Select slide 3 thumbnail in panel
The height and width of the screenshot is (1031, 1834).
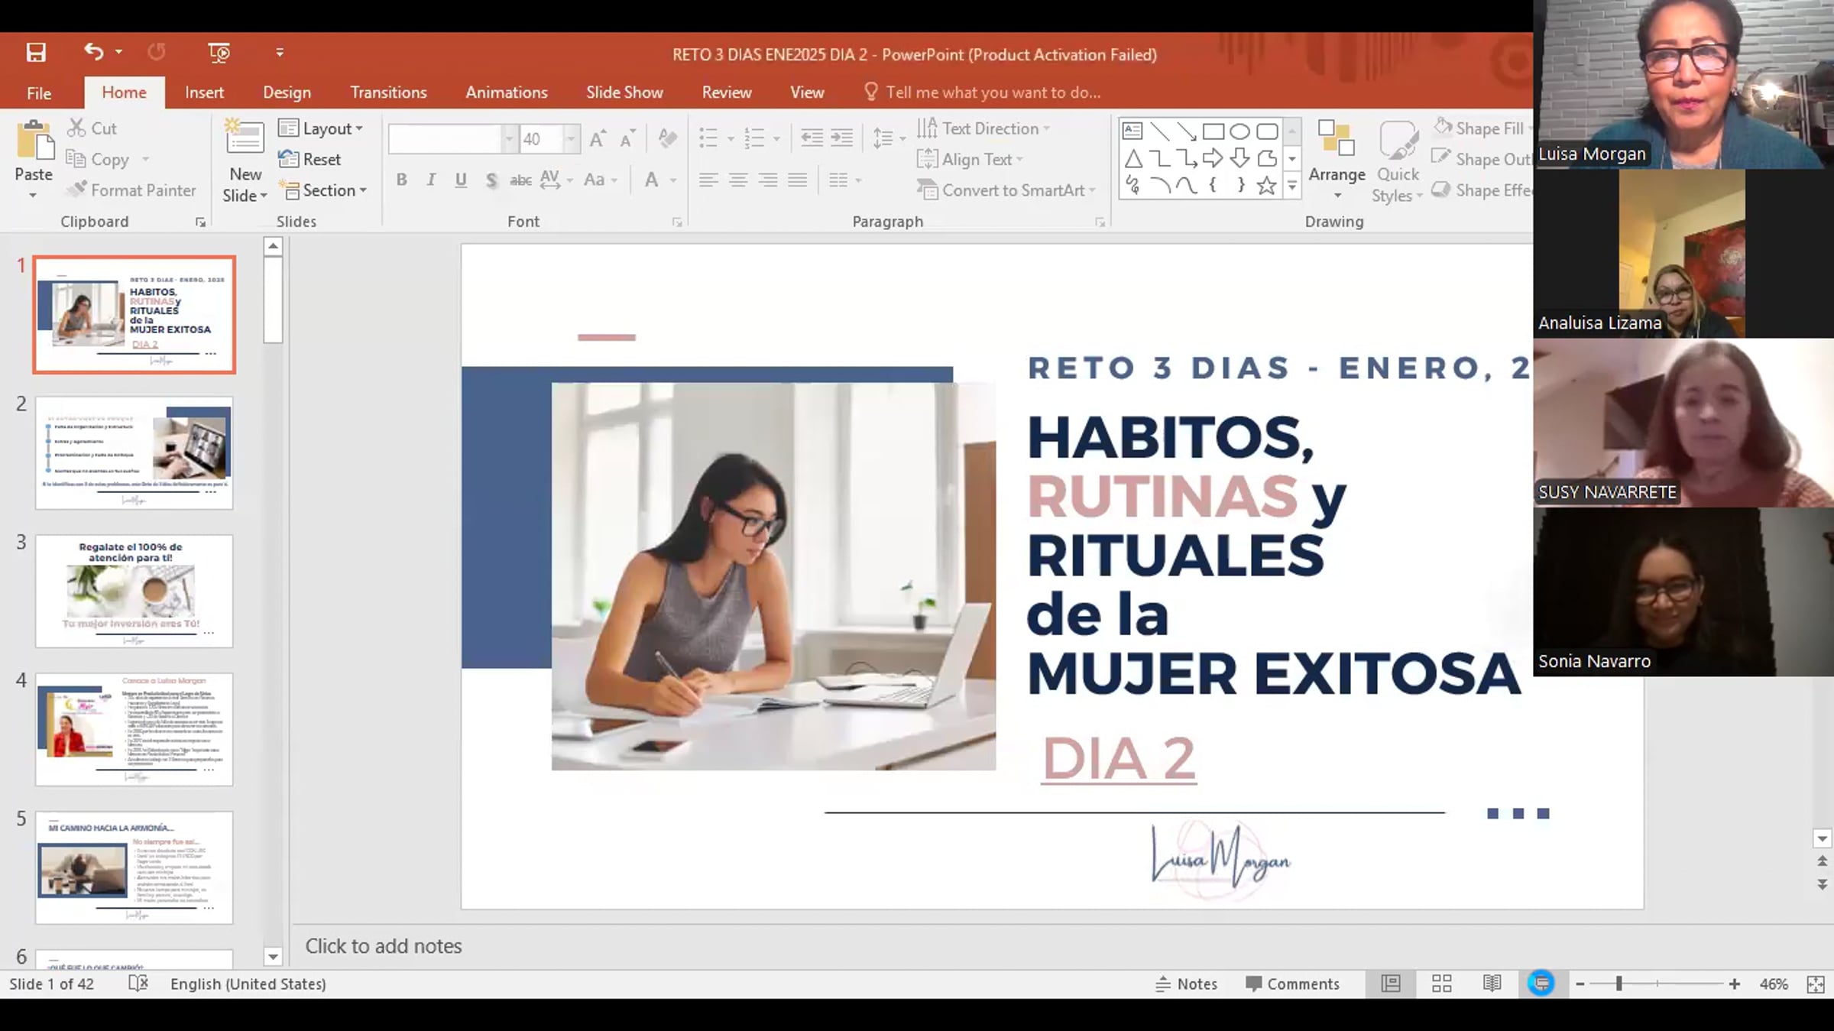tap(134, 591)
